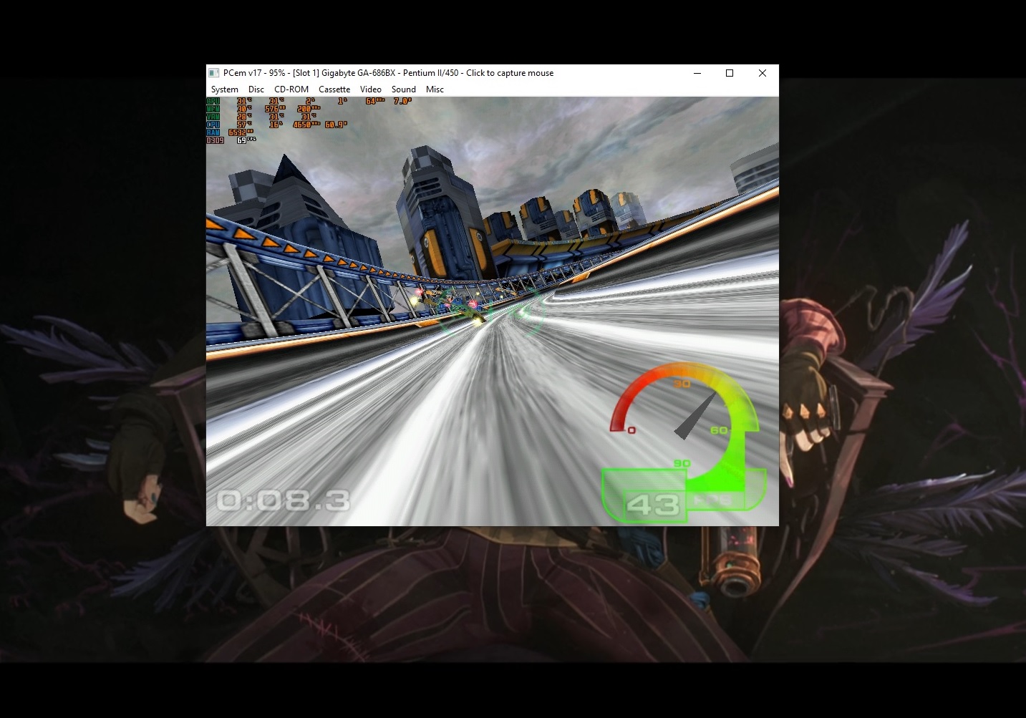
Task: Open the CD-ROM menu
Action: pyautogui.click(x=291, y=89)
